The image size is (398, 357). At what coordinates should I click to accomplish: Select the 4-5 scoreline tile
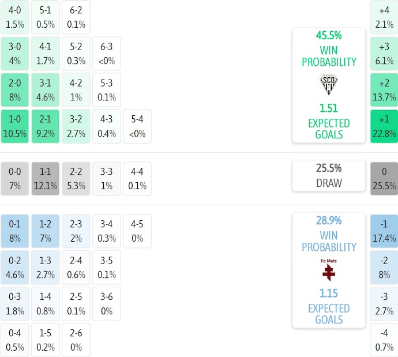pos(137,231)
